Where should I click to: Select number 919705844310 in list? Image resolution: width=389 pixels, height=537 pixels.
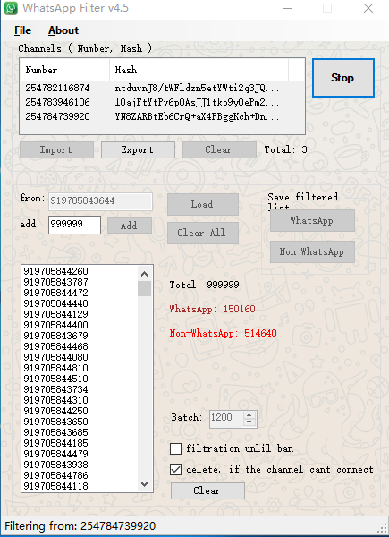pos(55,400)
